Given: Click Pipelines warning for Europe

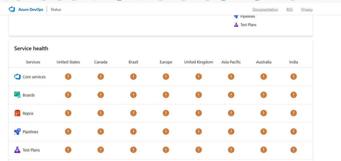Looking at the screenshot, I should tap(166, 131).
